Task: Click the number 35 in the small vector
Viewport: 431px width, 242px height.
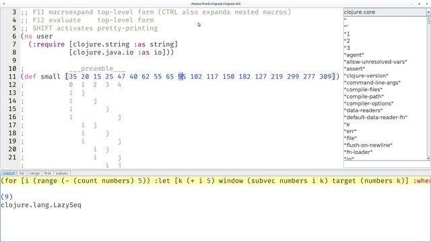Action: [73, 77]
